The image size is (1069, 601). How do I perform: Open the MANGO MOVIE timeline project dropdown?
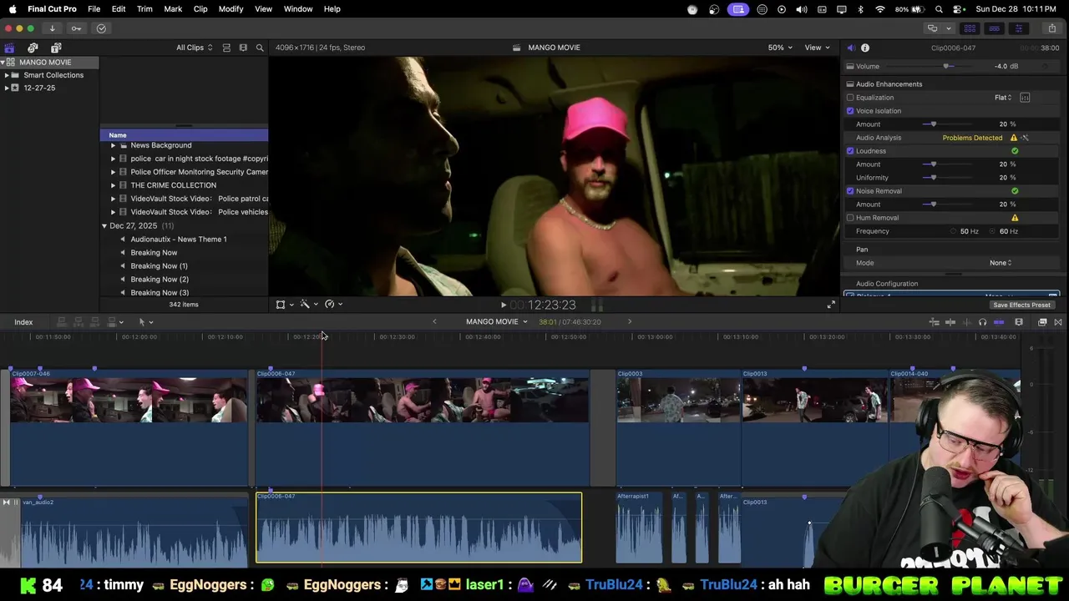pos(497,321)
